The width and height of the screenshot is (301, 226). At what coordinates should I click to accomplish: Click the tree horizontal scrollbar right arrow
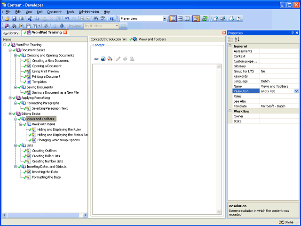coord(85,215)
